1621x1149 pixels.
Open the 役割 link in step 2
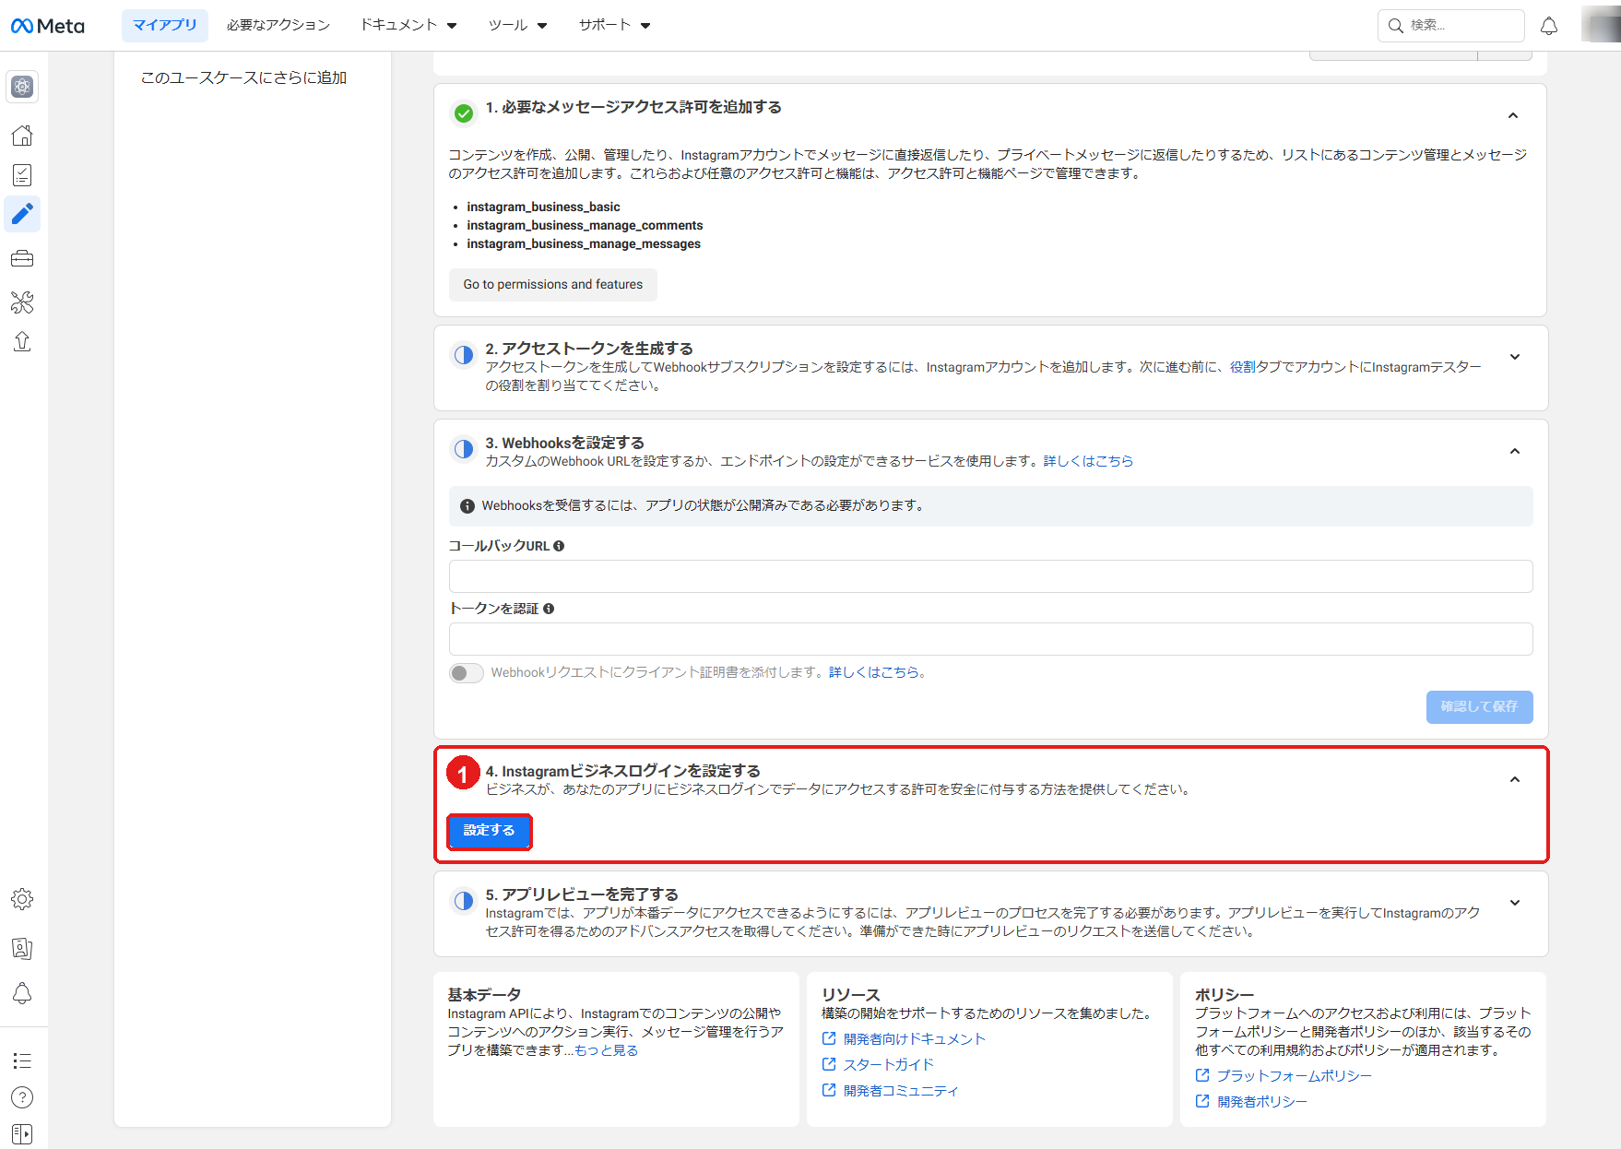[1242, 367]
